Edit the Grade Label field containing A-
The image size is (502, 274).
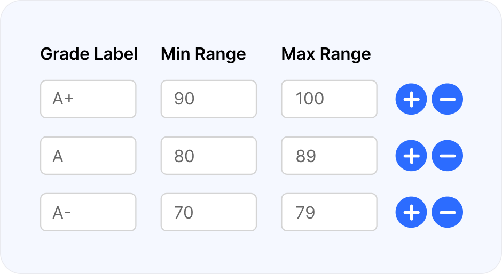88,212
